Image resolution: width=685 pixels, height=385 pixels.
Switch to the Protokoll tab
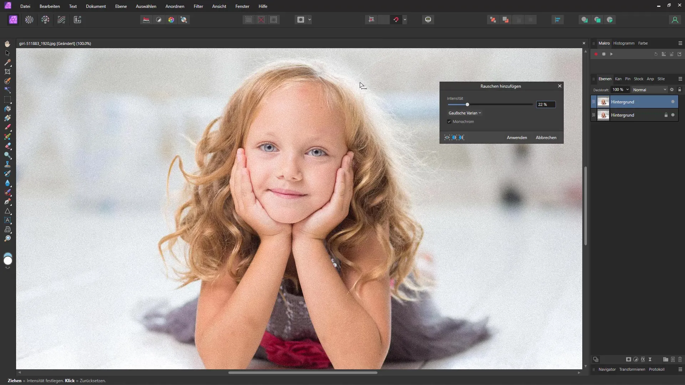coord(656,369)
